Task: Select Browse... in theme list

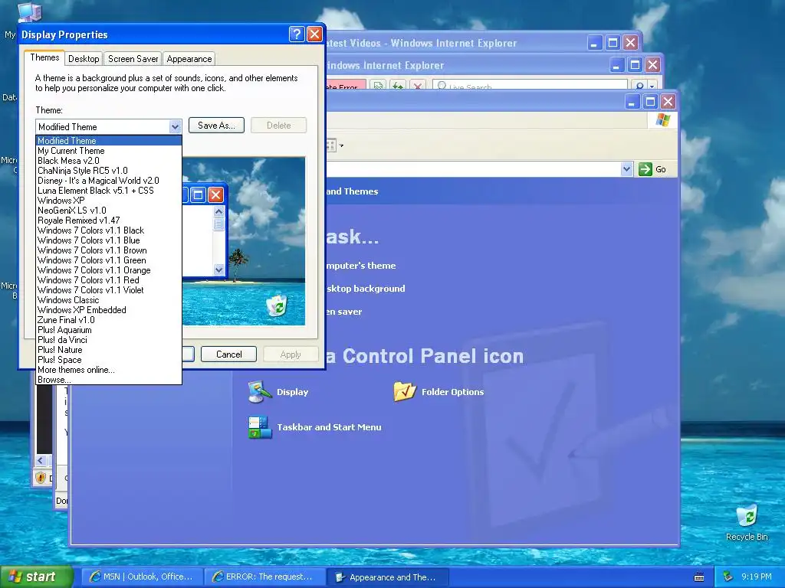Action: coord(109,380)
